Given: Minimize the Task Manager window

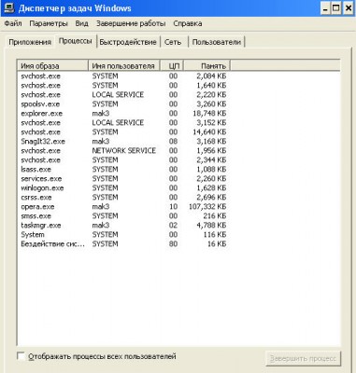Looking at the screenshot, I should point(325,7).
